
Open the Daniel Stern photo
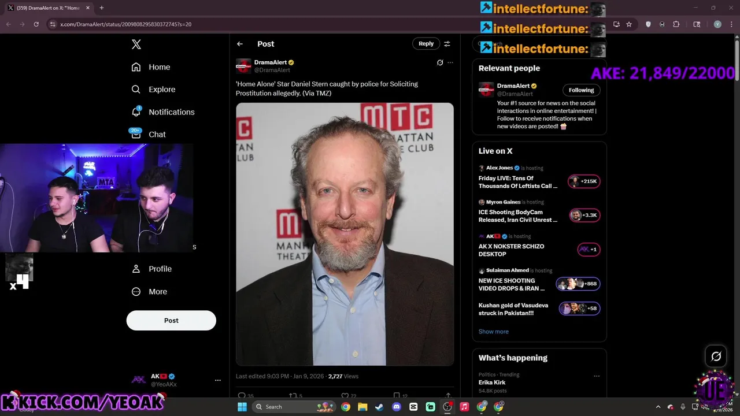point(345,234)
